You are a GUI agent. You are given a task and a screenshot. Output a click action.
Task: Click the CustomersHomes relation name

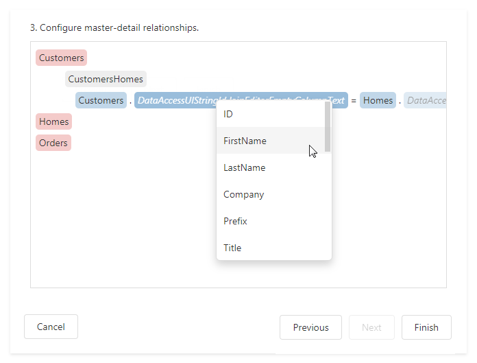106,80
